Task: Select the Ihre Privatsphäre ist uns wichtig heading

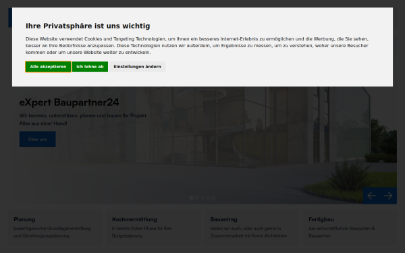Action: pos(88,26)
